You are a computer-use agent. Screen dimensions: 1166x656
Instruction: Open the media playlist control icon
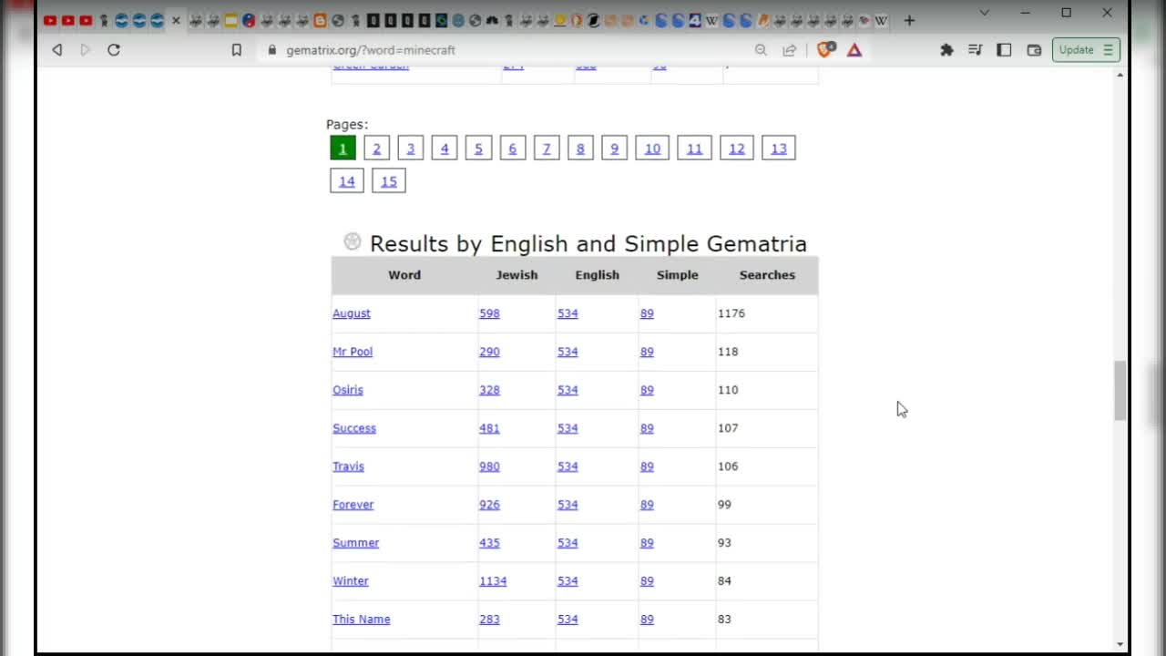pyautogui.click(x=975, y=50)
